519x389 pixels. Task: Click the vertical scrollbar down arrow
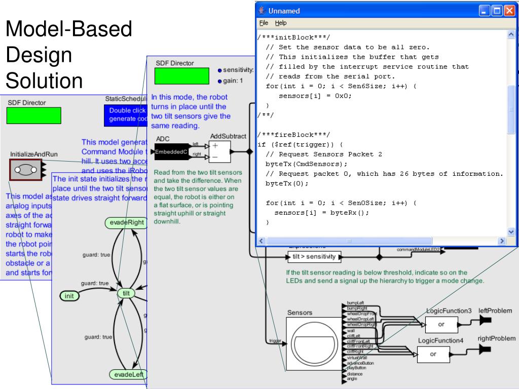[511, 232]
